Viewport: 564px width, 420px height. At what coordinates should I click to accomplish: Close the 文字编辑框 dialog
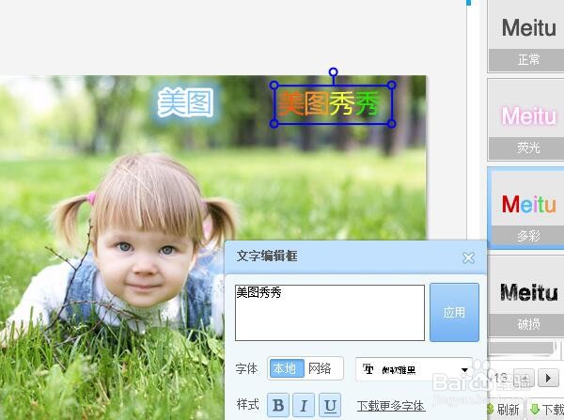tap(468, 257)
